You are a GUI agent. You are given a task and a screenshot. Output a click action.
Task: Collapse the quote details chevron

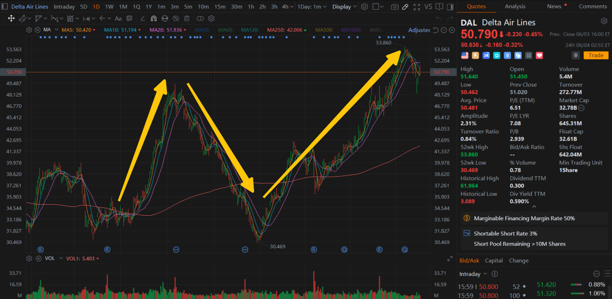coord(534,207)
